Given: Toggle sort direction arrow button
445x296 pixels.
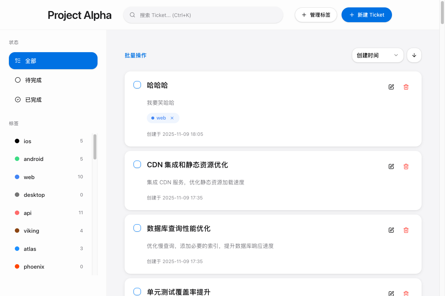Looking at the screenshot, I should click(414, 55).
